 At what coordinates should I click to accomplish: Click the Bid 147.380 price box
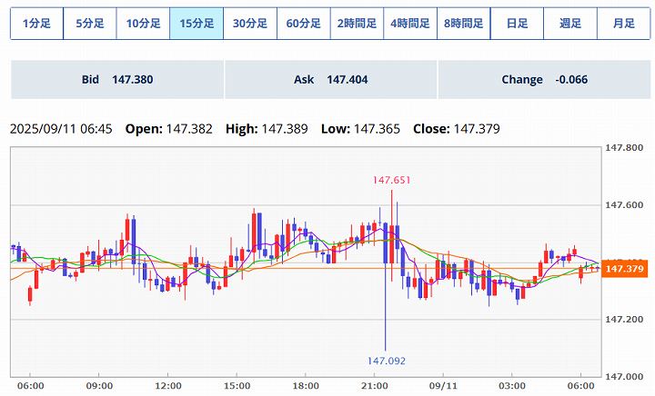tap(117, 80)
